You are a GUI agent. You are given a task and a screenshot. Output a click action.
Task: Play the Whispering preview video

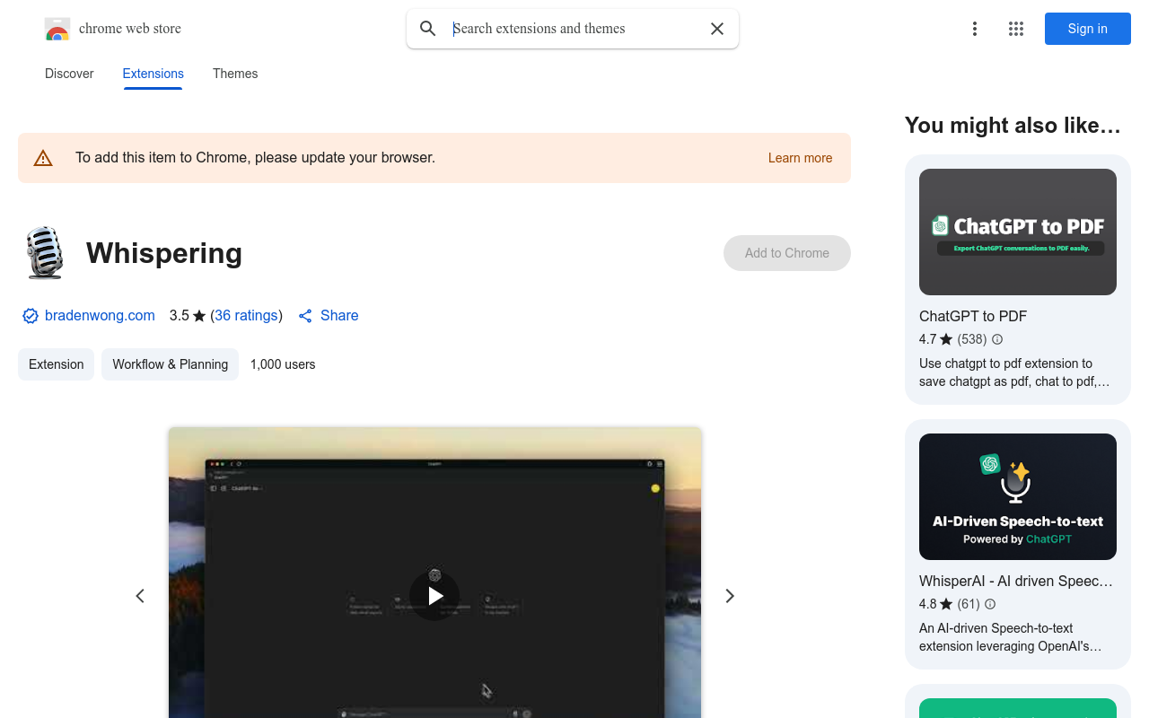click(x=434, y=596)
